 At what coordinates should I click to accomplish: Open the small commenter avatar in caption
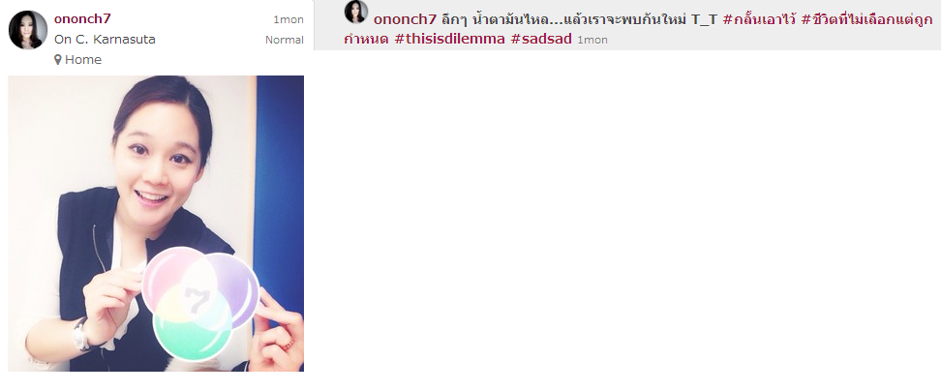pos(356,12)
